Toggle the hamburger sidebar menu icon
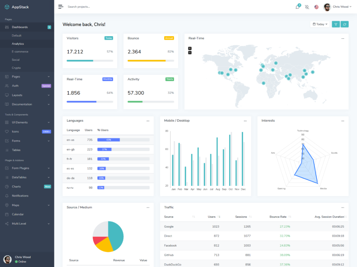This screenshot has height=267, width=357. coord(61,7)
